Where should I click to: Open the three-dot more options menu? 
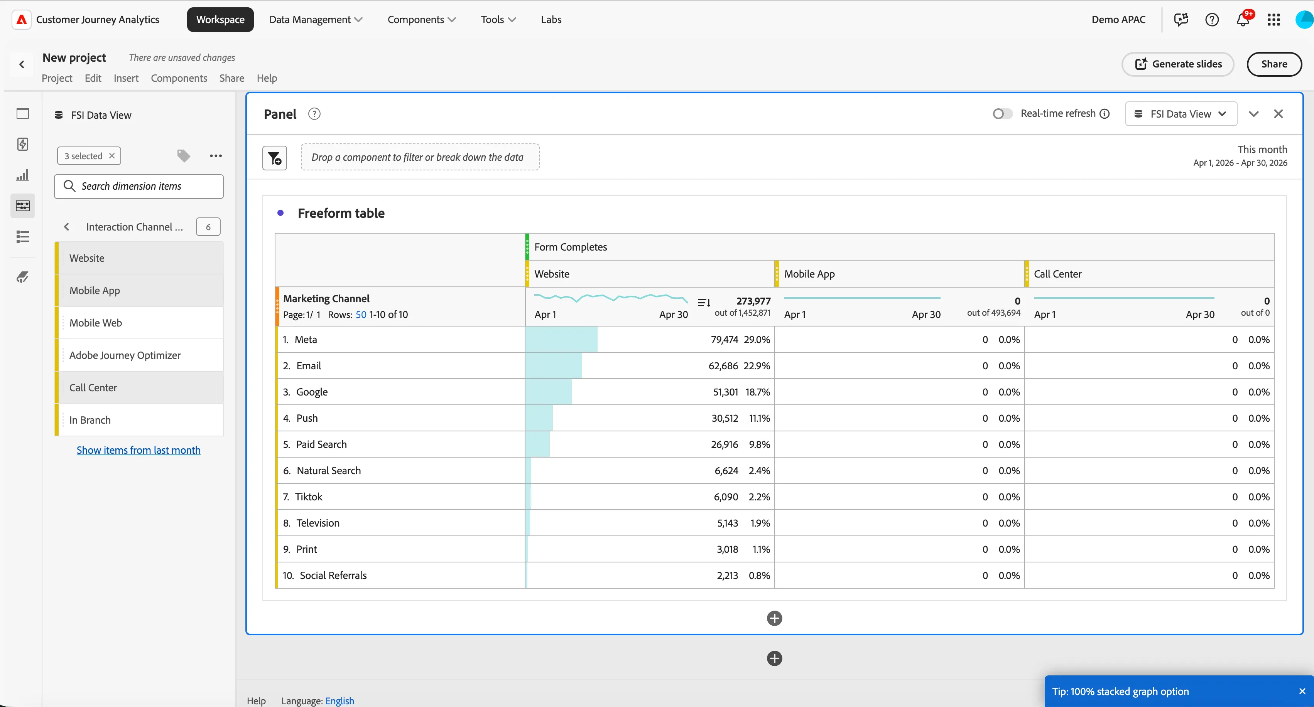click(216, 155)
